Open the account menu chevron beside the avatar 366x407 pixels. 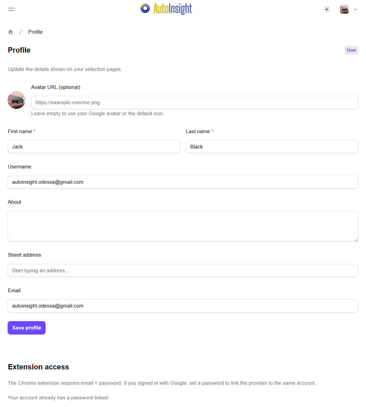355,9
